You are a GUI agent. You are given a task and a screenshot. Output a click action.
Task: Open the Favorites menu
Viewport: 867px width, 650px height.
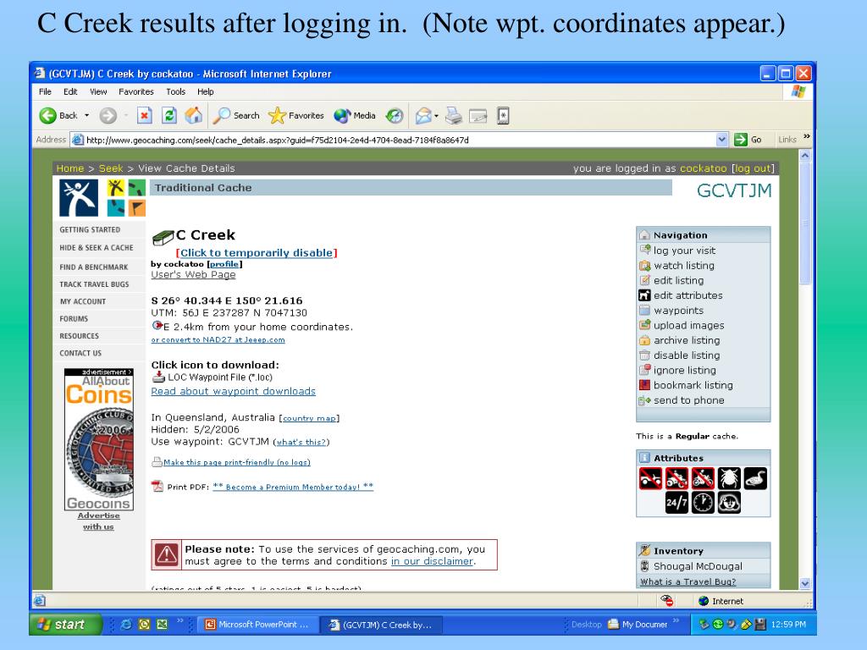point(136,91)
